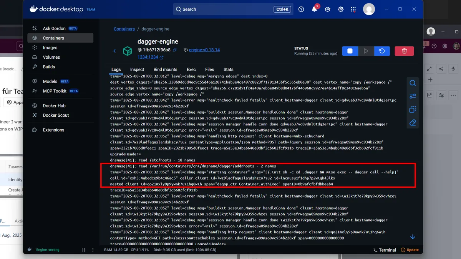The image size is (461, 259).
Task: Click the lightning icon in background window
Action: pos(454,69)
